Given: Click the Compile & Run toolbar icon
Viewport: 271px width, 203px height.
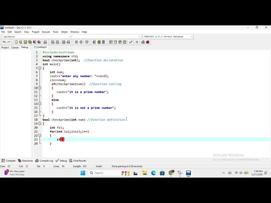Looking at the screenshot, I should 120,42.
